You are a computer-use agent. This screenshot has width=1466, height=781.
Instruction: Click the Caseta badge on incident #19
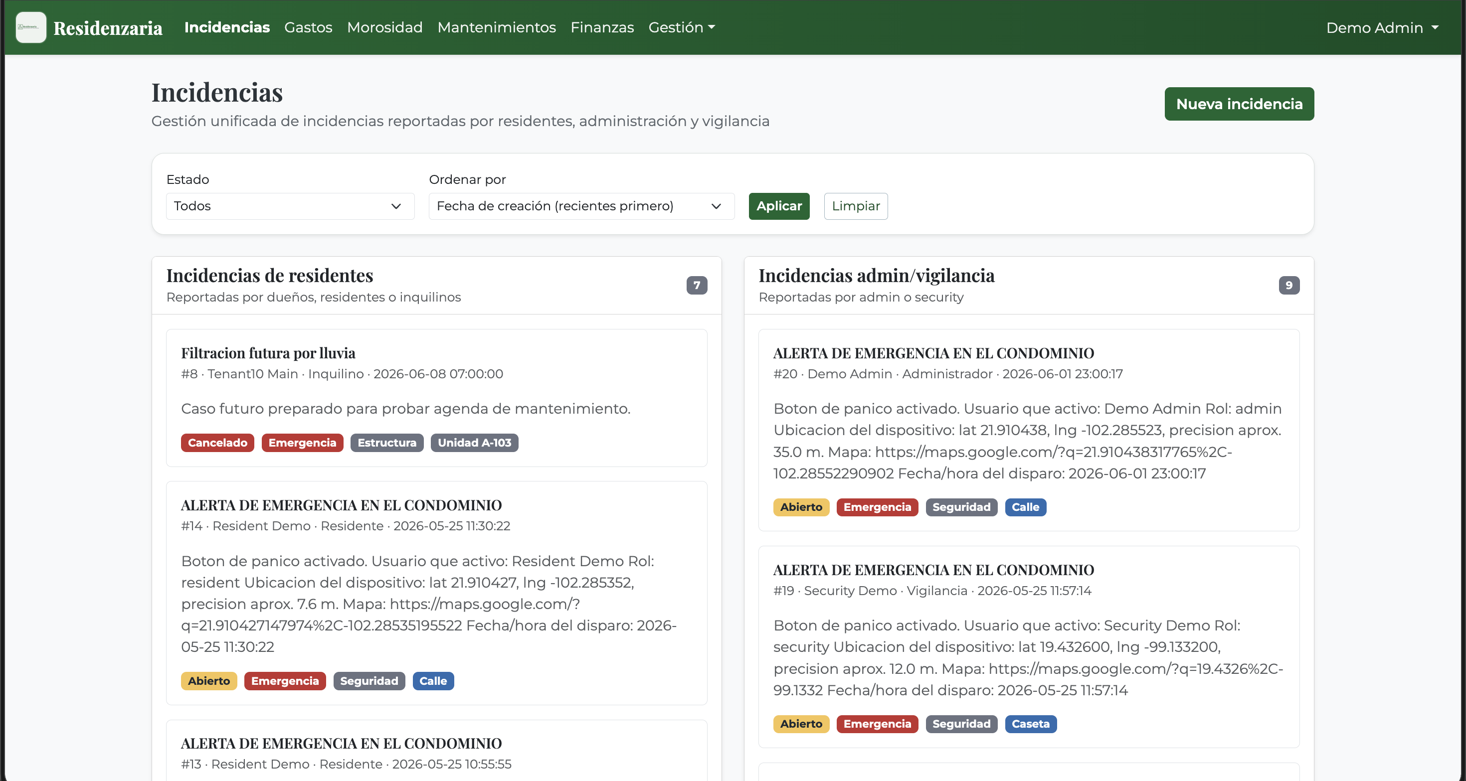click(1030, 724)
